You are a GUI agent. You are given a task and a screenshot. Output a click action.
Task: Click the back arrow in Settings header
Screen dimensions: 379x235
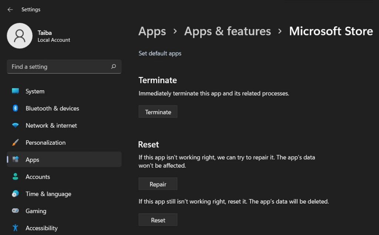(x=10, y=10)
